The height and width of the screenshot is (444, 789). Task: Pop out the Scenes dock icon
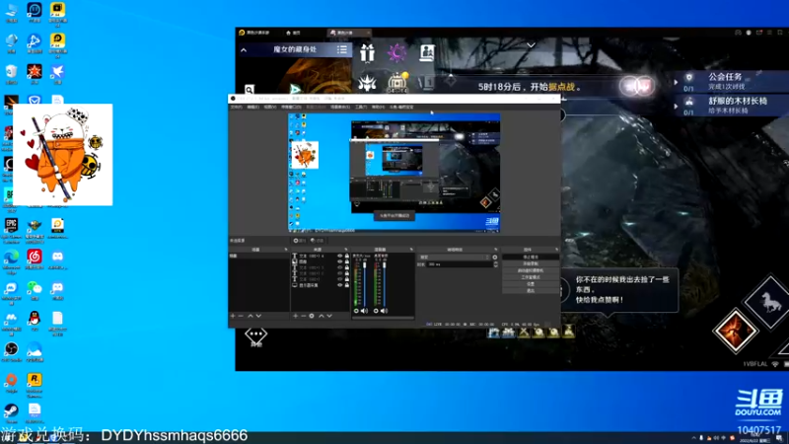click(286, 250)
